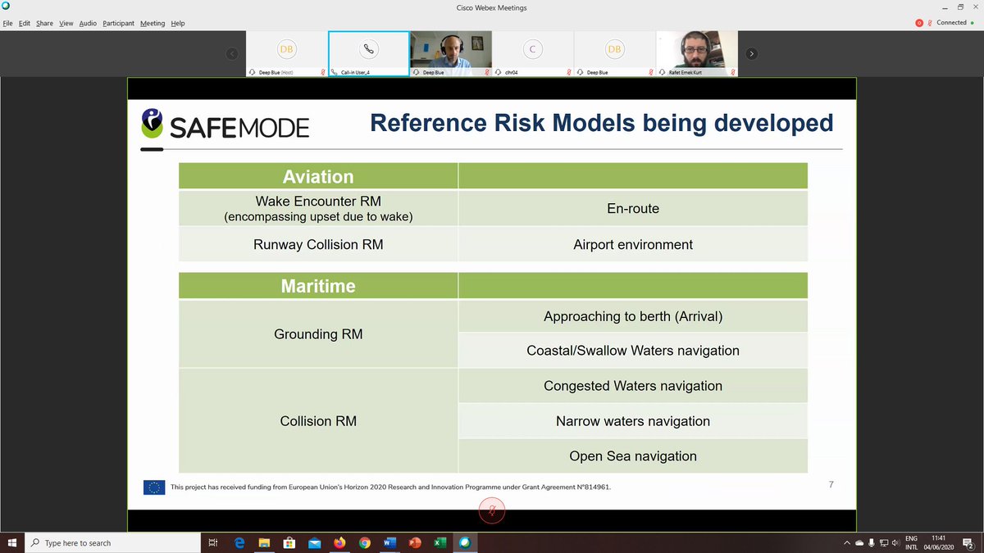984x553 pixels.
Task: Open the Meeting menu
Action: click(153, 23)
